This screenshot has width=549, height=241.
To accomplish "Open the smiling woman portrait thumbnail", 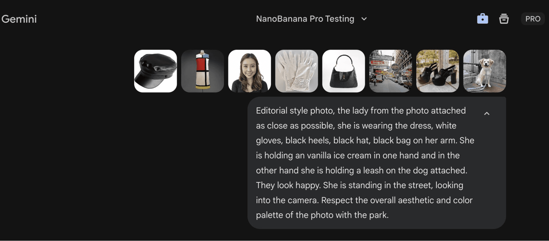I will pyautogui.click(x=249, y=71).
